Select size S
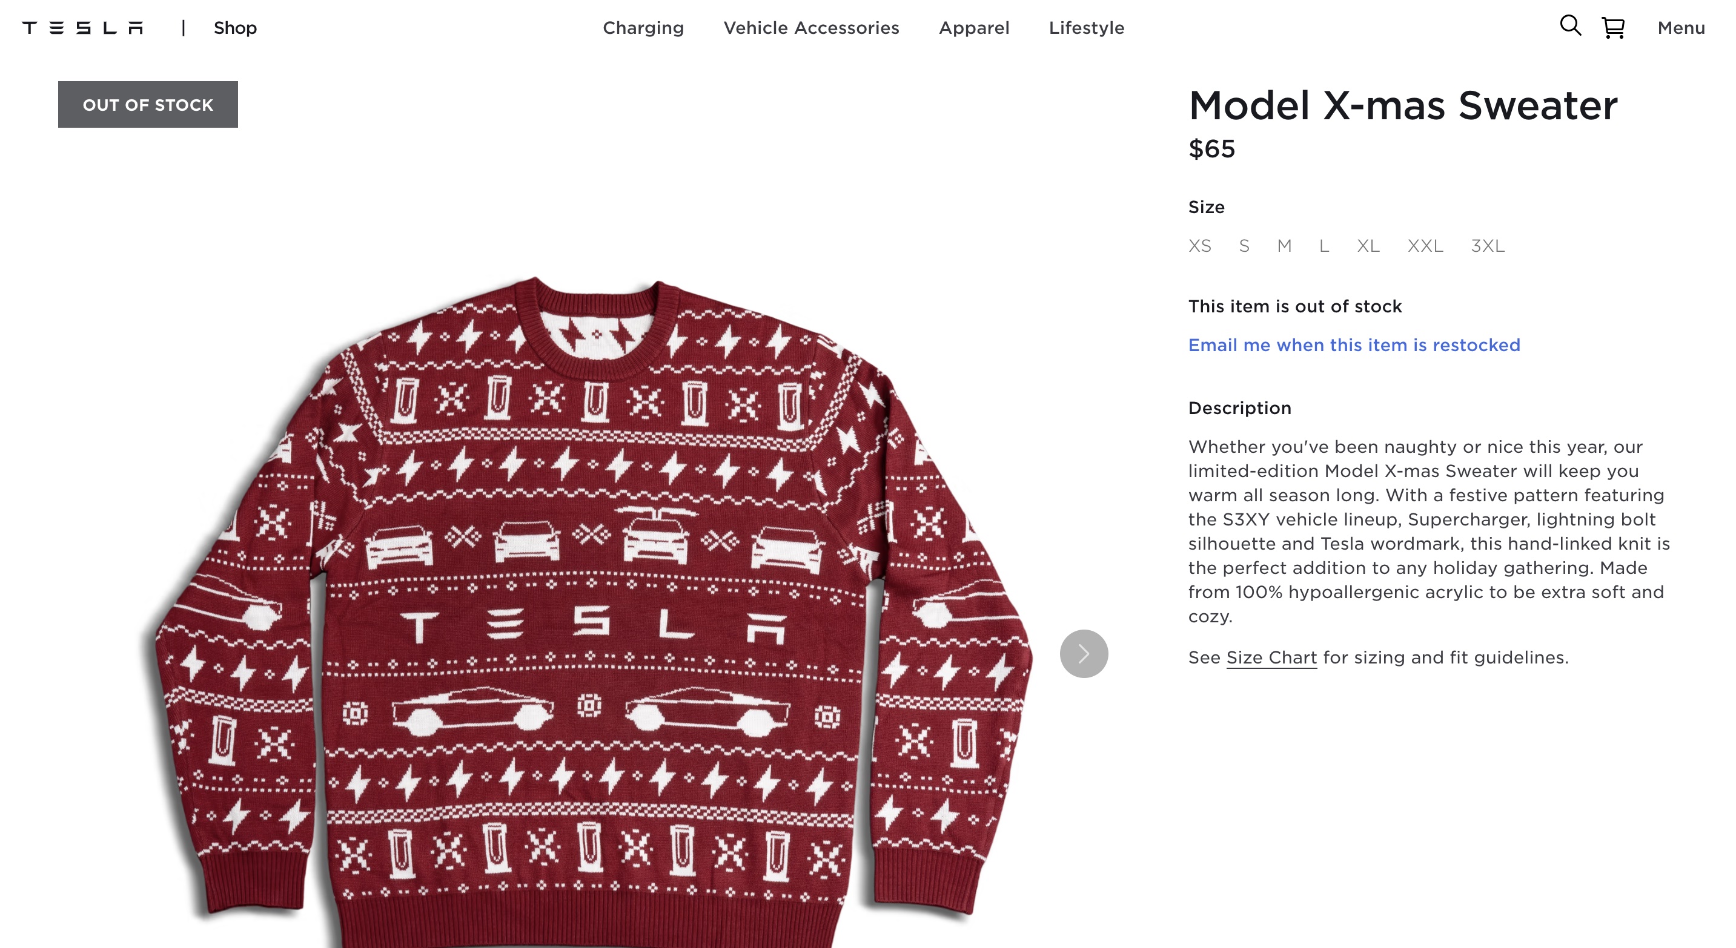The image size is (1736, 948). coord(1244,246)
